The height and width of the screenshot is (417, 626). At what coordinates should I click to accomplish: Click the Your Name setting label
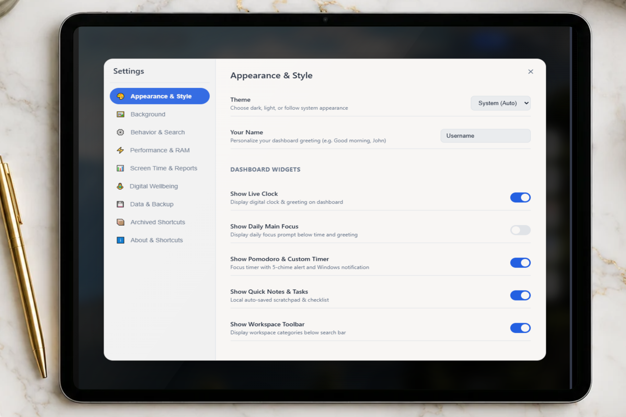point(246,132)
